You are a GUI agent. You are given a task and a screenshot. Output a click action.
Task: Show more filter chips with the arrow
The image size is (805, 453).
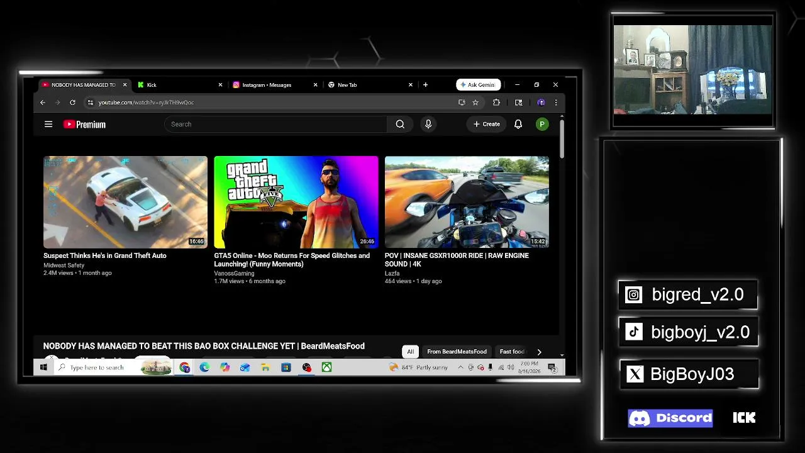click(539, 352)
